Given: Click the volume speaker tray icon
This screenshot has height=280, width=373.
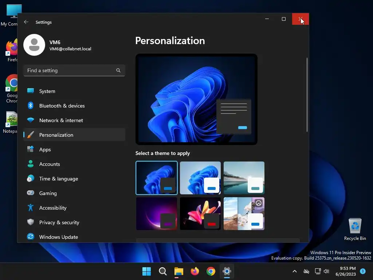Looking at the screenshot, I should pyautogui.click(x=326, y=271).
